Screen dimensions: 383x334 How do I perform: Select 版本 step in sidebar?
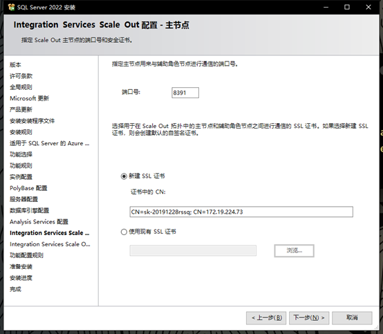pos(15,65)
